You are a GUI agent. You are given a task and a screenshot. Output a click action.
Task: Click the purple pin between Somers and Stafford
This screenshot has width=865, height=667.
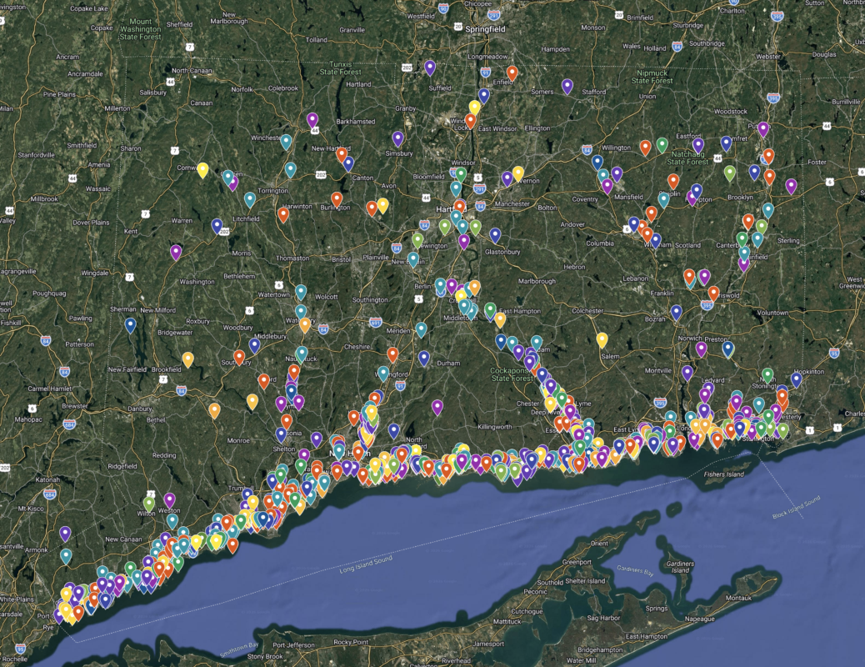(567, 85)
